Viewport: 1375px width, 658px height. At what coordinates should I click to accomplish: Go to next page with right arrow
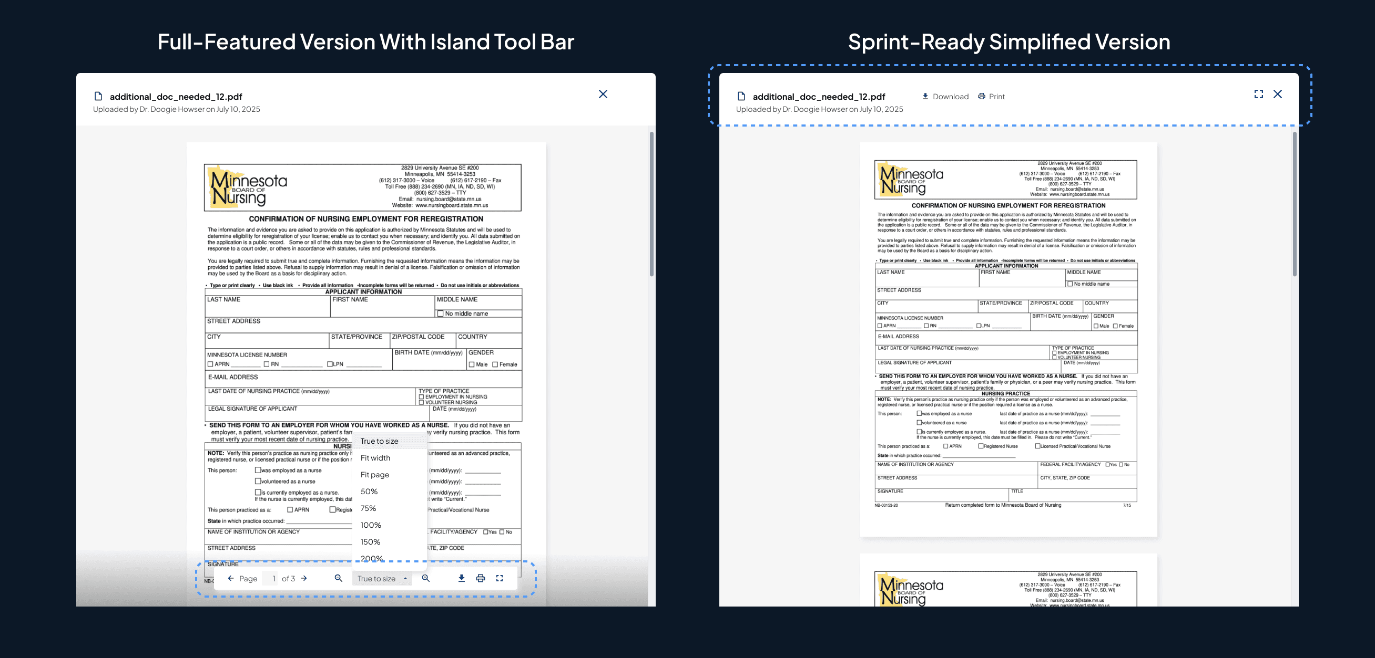(304, 578)
